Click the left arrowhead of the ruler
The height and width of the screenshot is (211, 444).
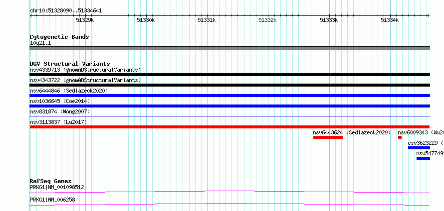[x=31, y=15]
